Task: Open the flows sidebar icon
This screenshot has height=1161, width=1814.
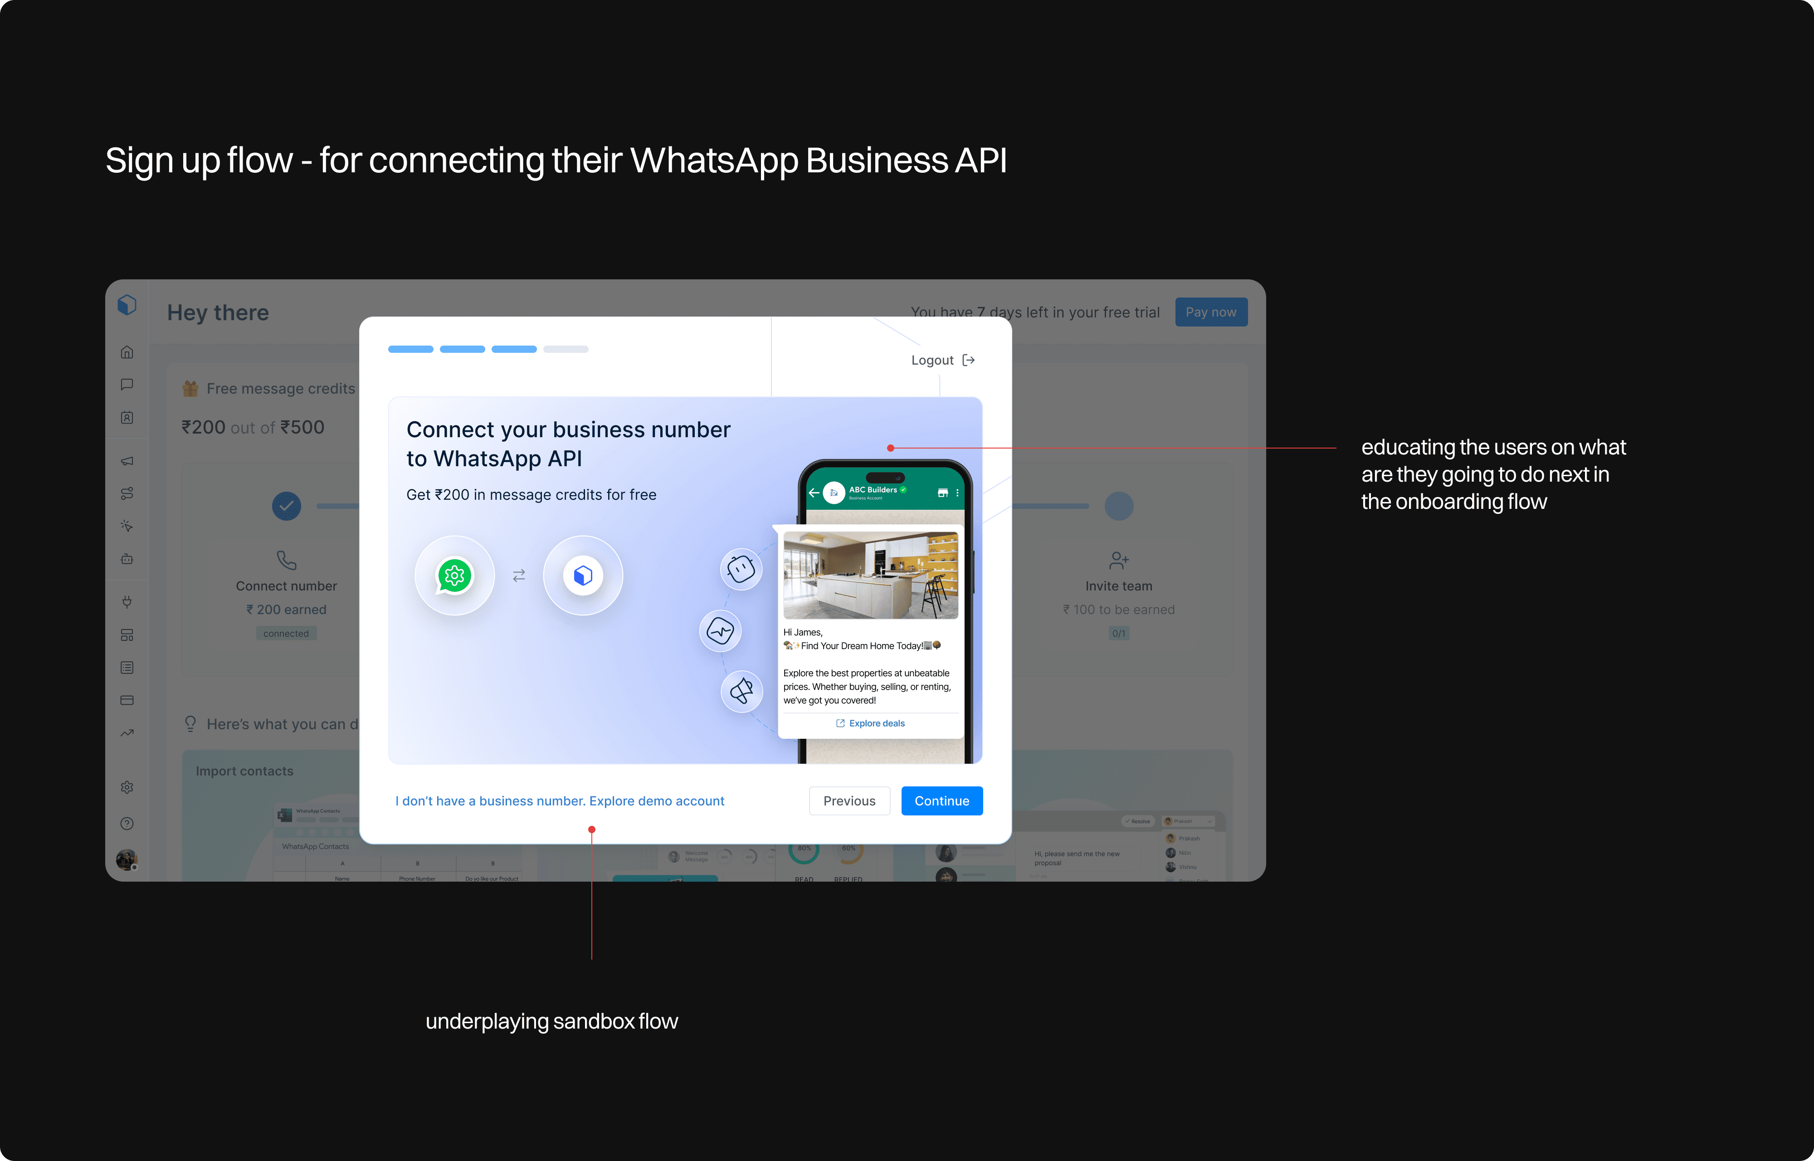Action: (127, 493)
